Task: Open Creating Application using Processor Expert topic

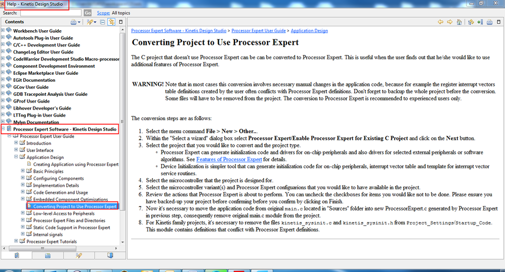Action: (x=76, y=165)
